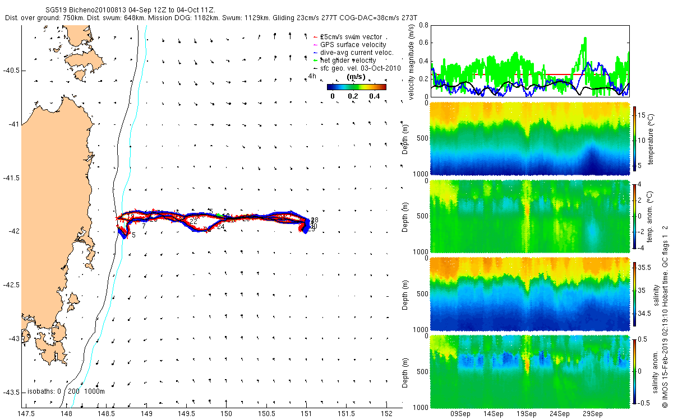This screenshot has width=673, height=420.
Task: Click the 150.5 longitude tick label
Action: click(266, 413)
